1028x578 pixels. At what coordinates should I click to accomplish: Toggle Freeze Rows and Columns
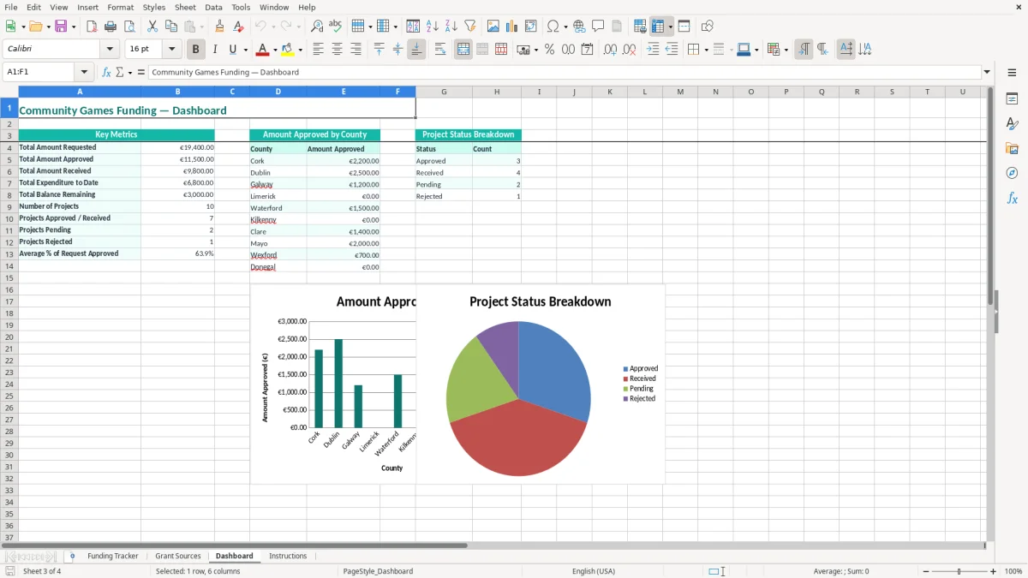pyautogui.click(x=658, y=27)
